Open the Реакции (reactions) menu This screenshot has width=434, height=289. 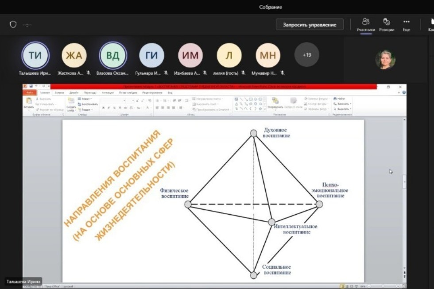click(x=386, y=24)
